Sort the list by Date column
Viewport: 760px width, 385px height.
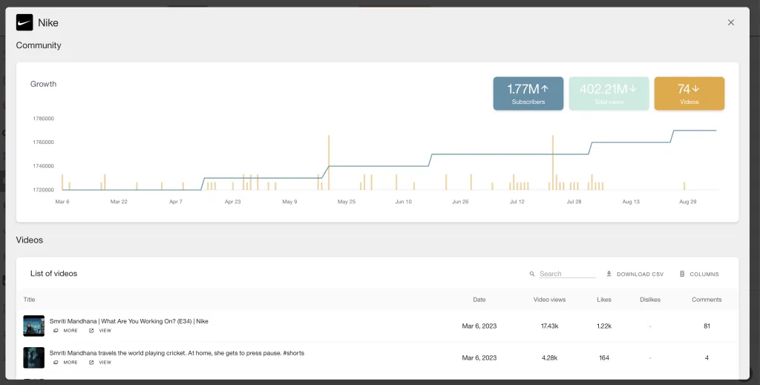tap(479, 300)
